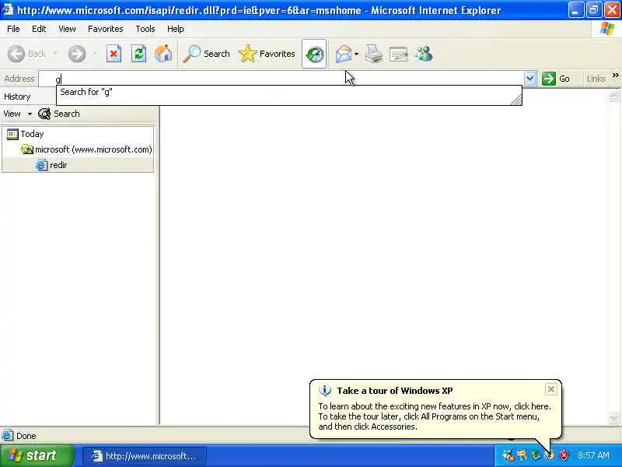Toggle the History pane toolbar button
This screenshot has width=622, height=467.
point(314,54)
